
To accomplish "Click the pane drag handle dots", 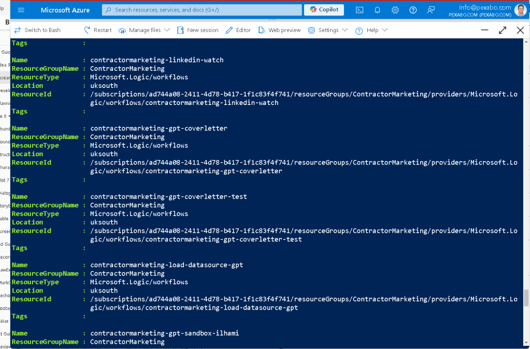I will tap(272, 20).
